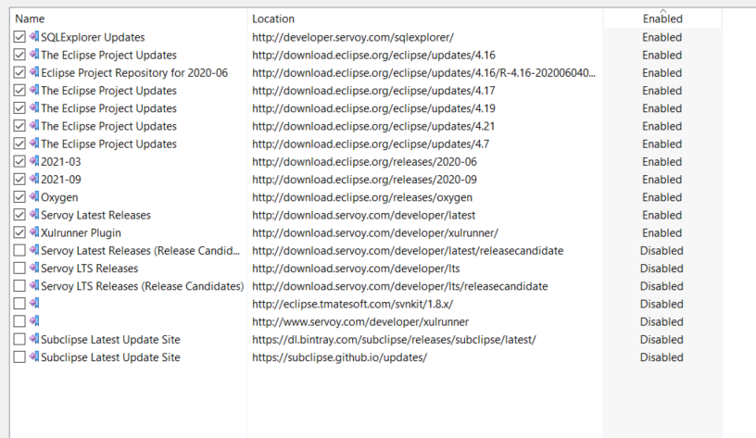Click Enabled status in the Xulrunner Plugin row
The image size is (756, 438).
(x=662, y=232)
